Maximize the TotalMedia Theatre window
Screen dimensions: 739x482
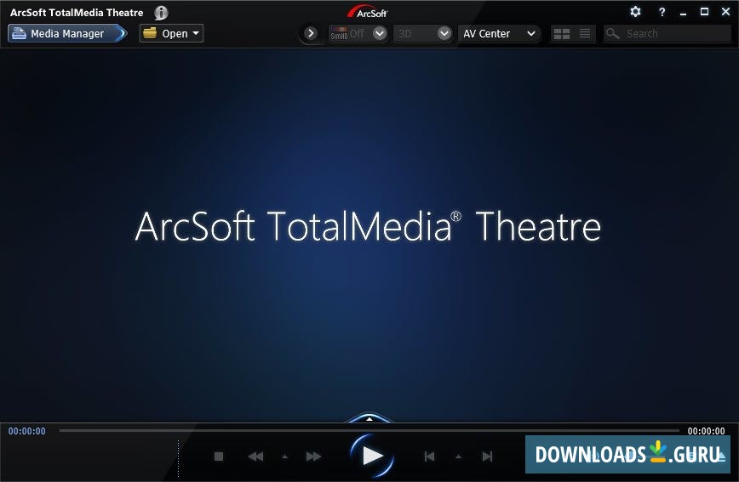coord(704,12)
